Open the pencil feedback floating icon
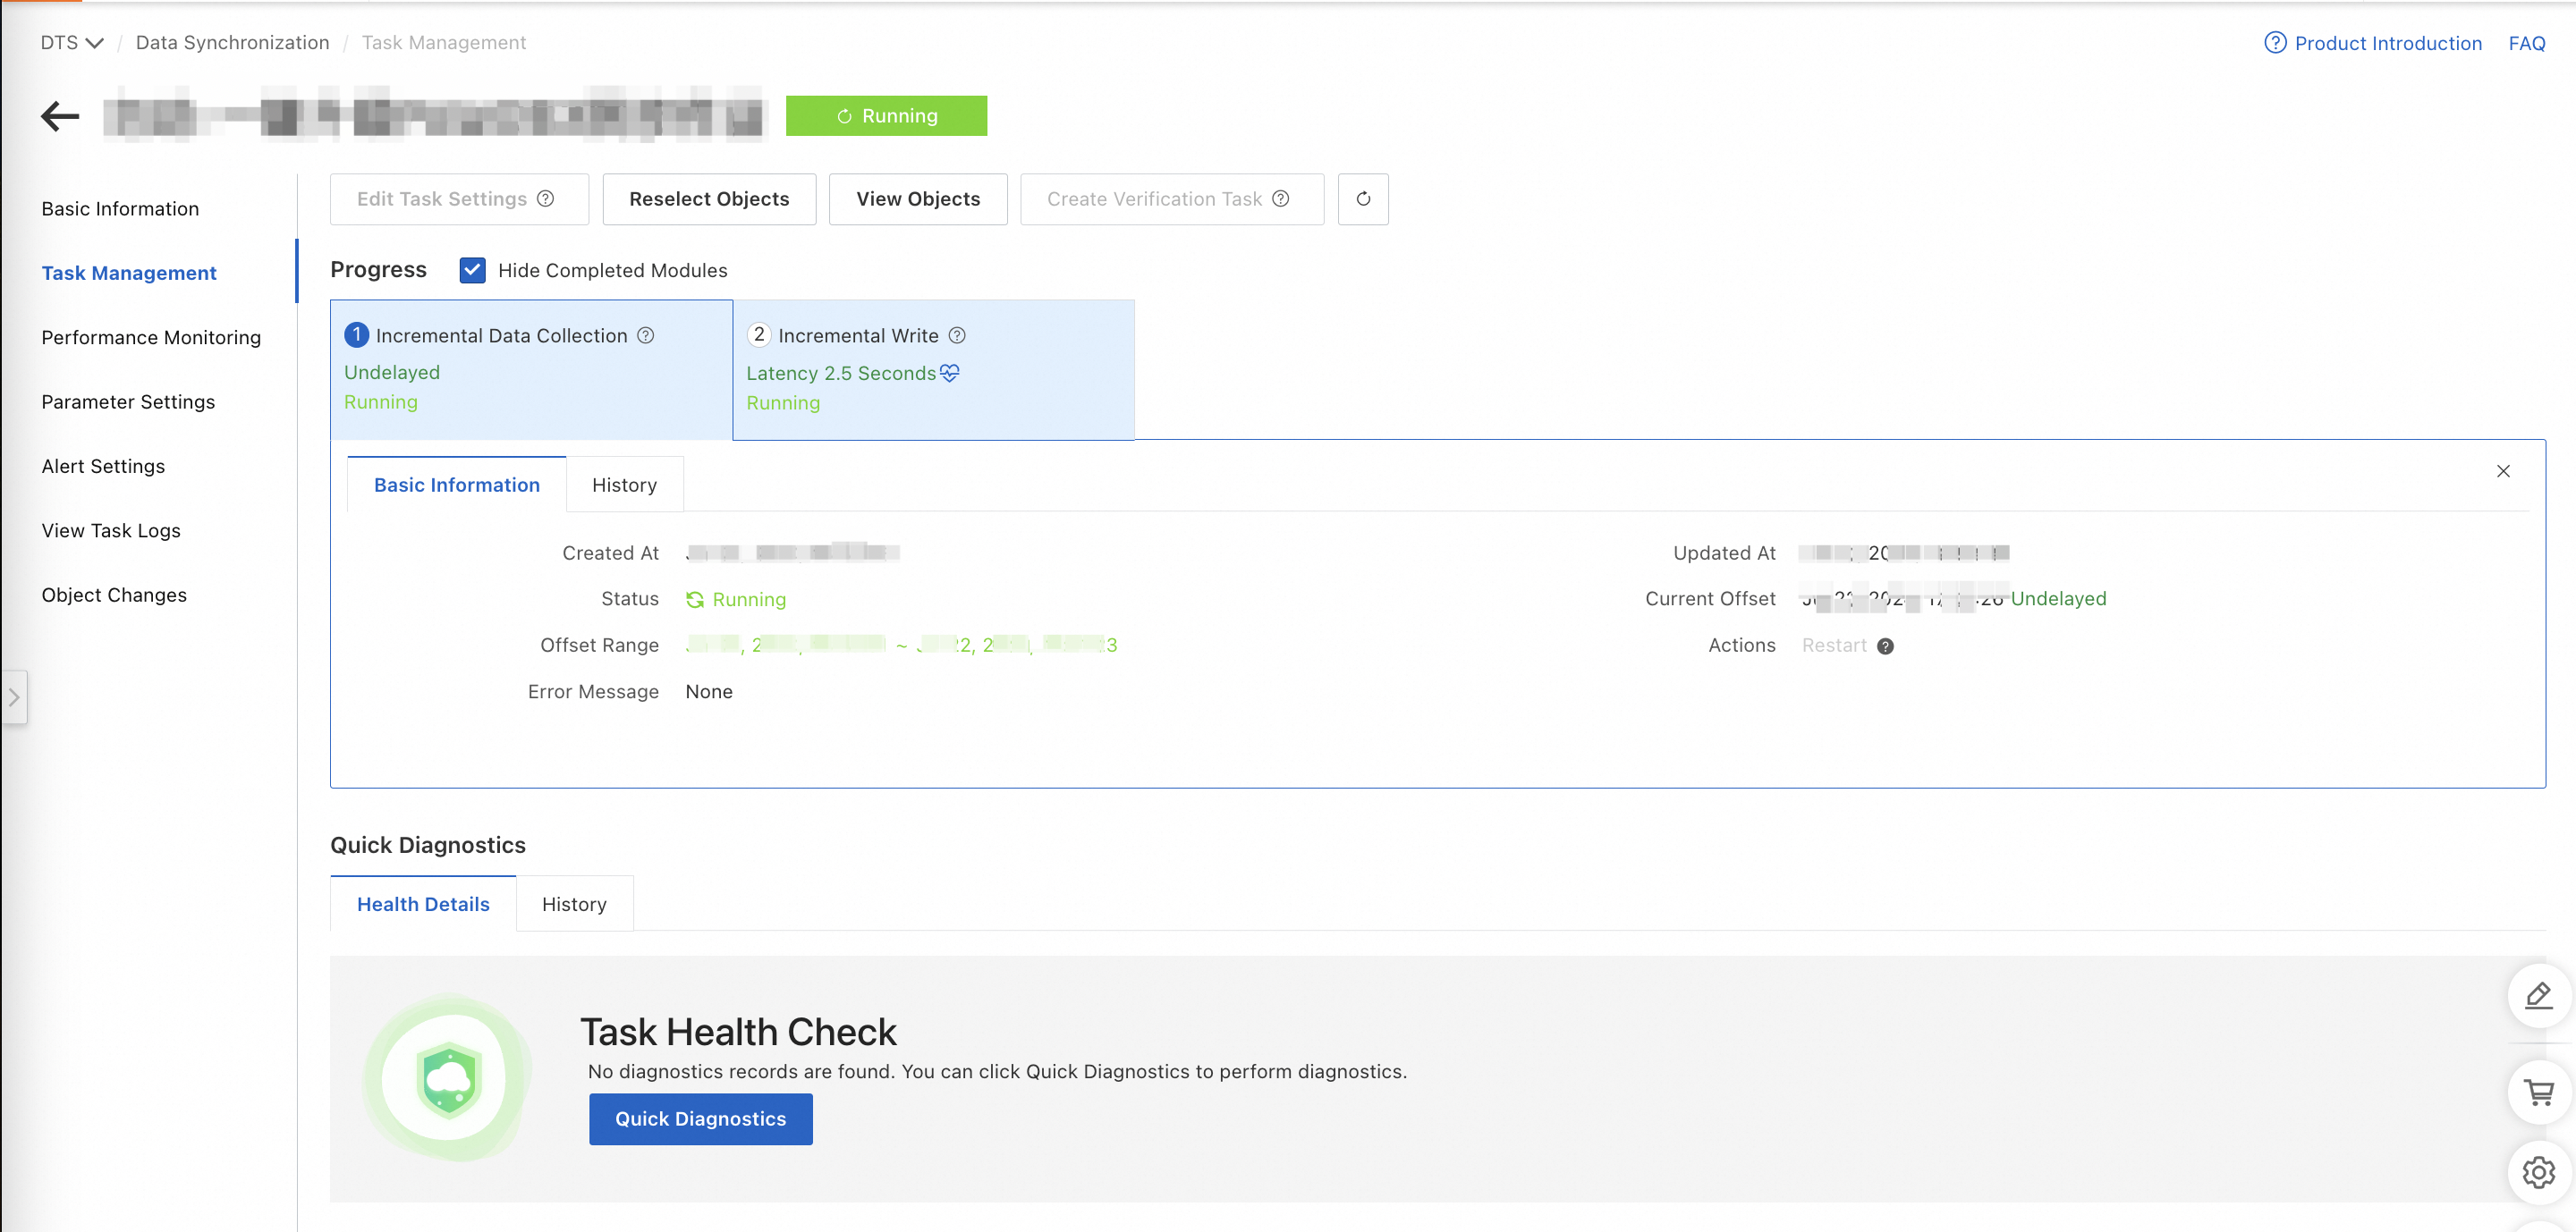This screenshot has width=2576, height=1232. coord(2538,995)
